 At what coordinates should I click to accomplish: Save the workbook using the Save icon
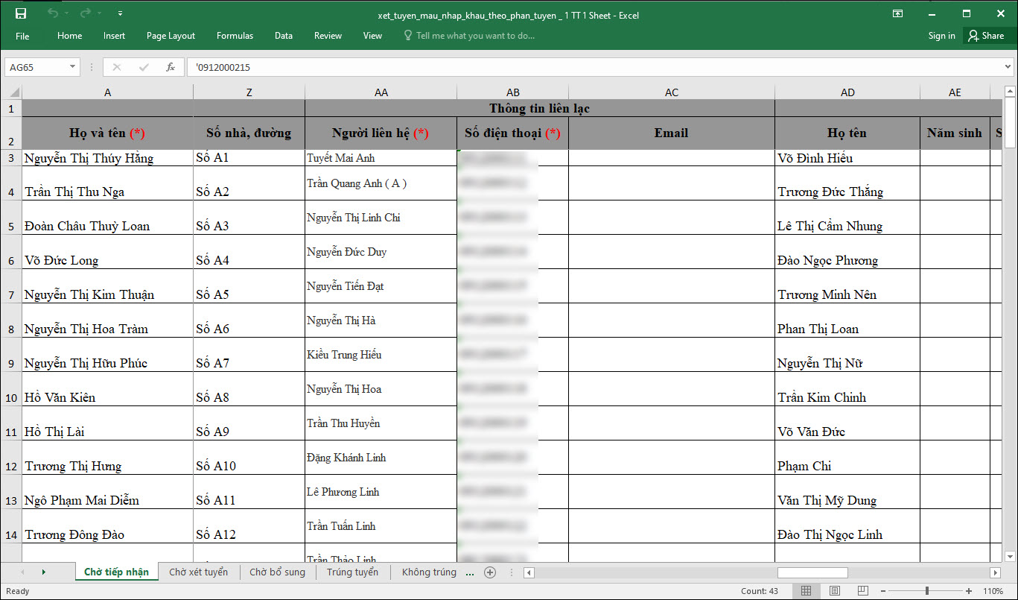tap(21, 14)
